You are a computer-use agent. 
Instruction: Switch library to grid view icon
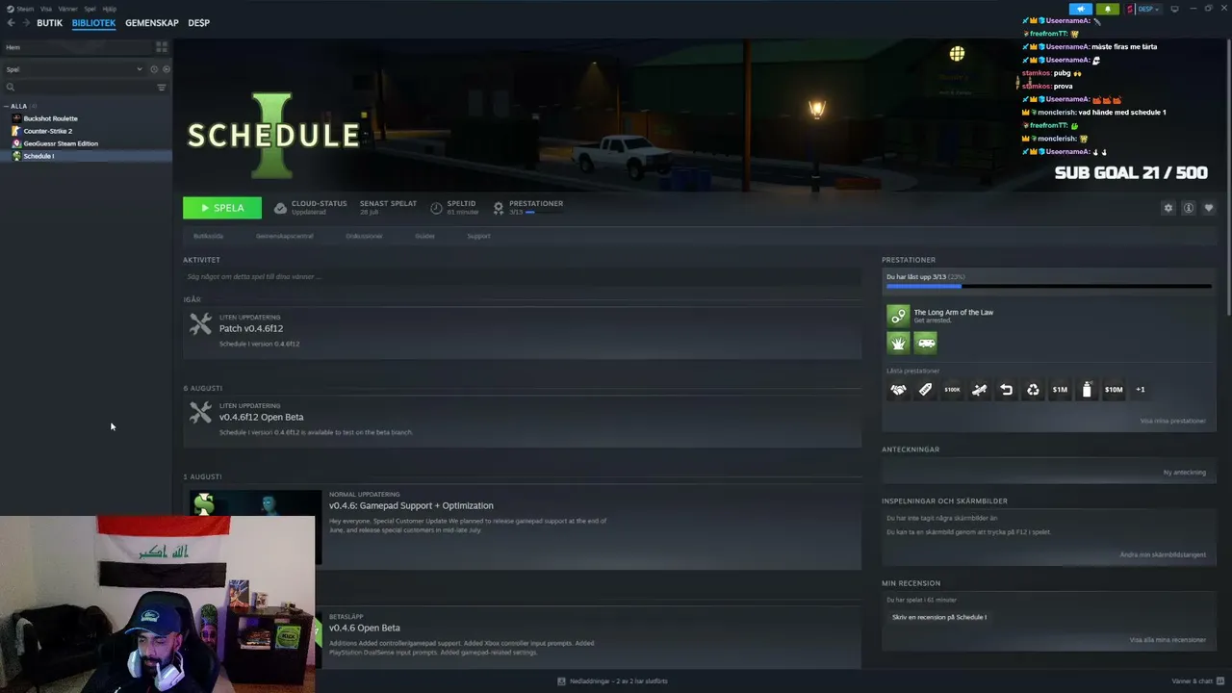coord(162,46)
